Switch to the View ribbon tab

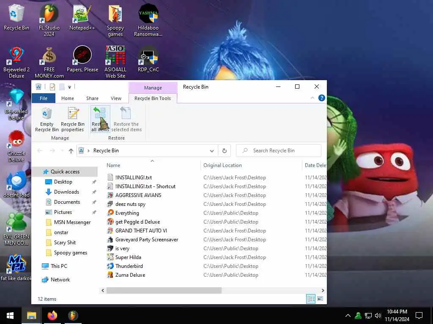click(x=116, y=98)
